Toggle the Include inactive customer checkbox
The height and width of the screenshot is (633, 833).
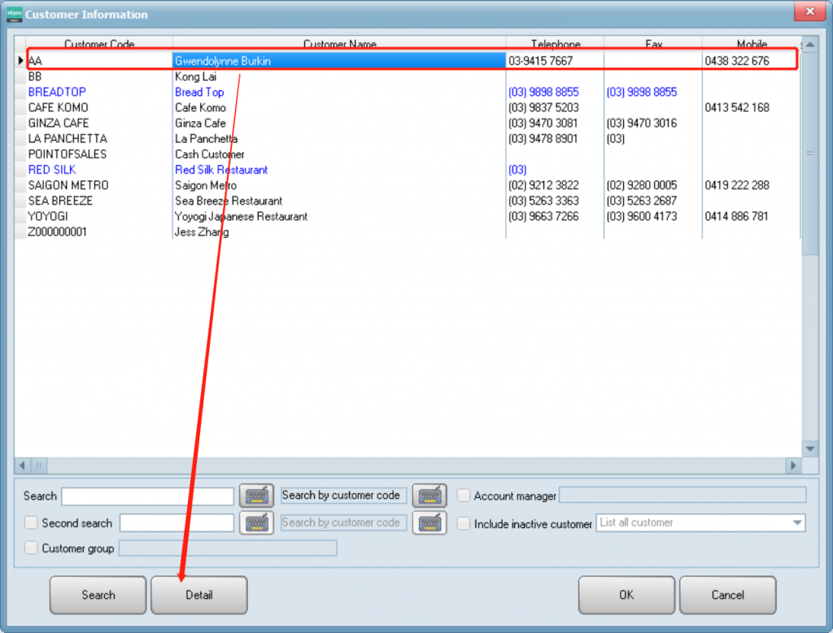pos(464,523)
